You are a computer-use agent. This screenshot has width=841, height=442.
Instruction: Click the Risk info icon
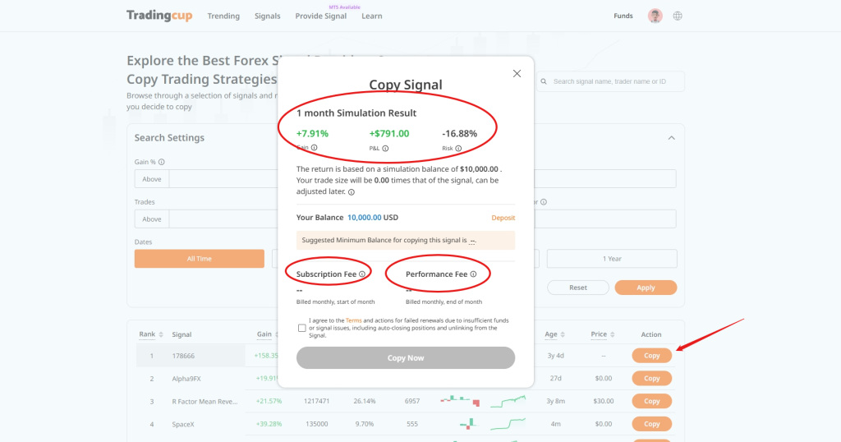[458, 149]
